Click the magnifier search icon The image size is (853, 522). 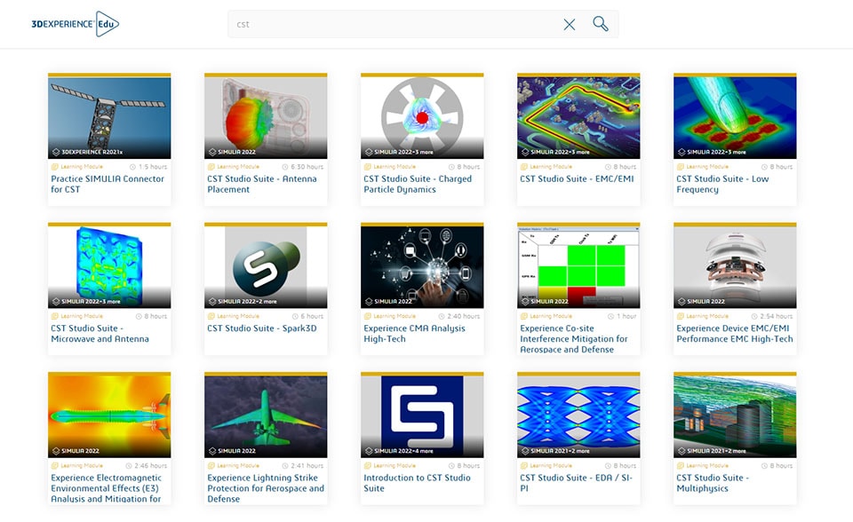coord(601,24)
